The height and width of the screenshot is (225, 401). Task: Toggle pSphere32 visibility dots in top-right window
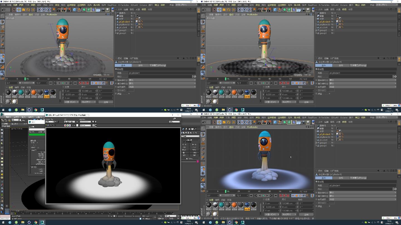[333, 24]
